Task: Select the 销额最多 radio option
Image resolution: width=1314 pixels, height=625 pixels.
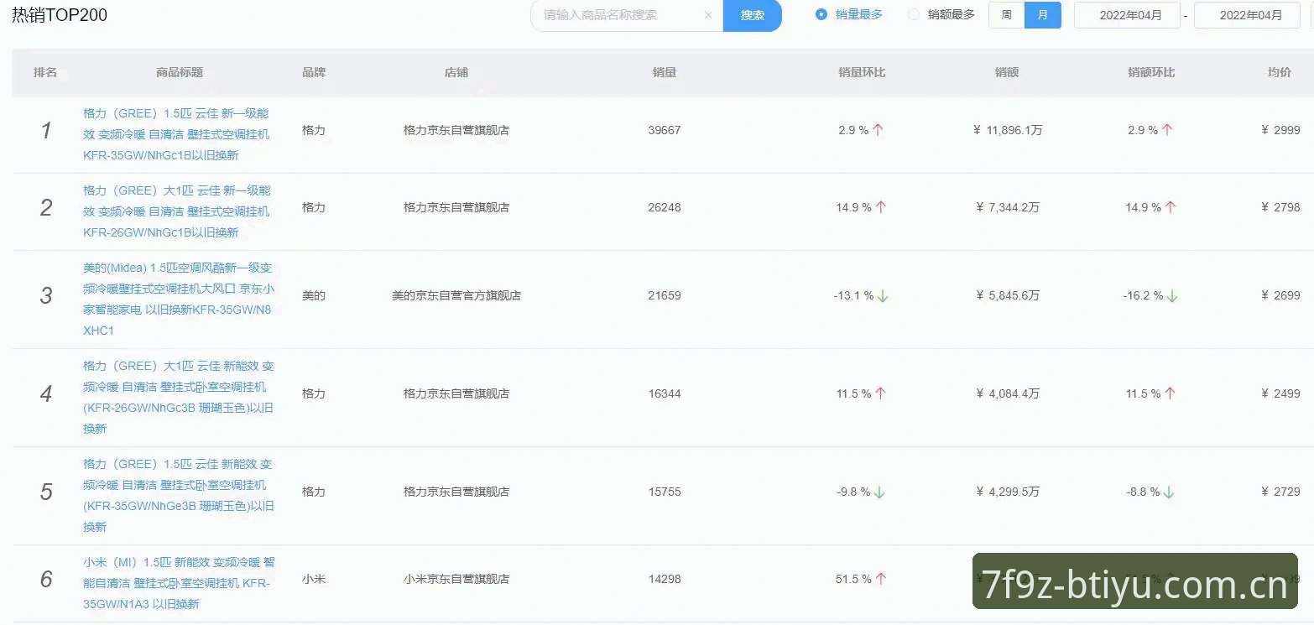Action: (x=941, y=14)
